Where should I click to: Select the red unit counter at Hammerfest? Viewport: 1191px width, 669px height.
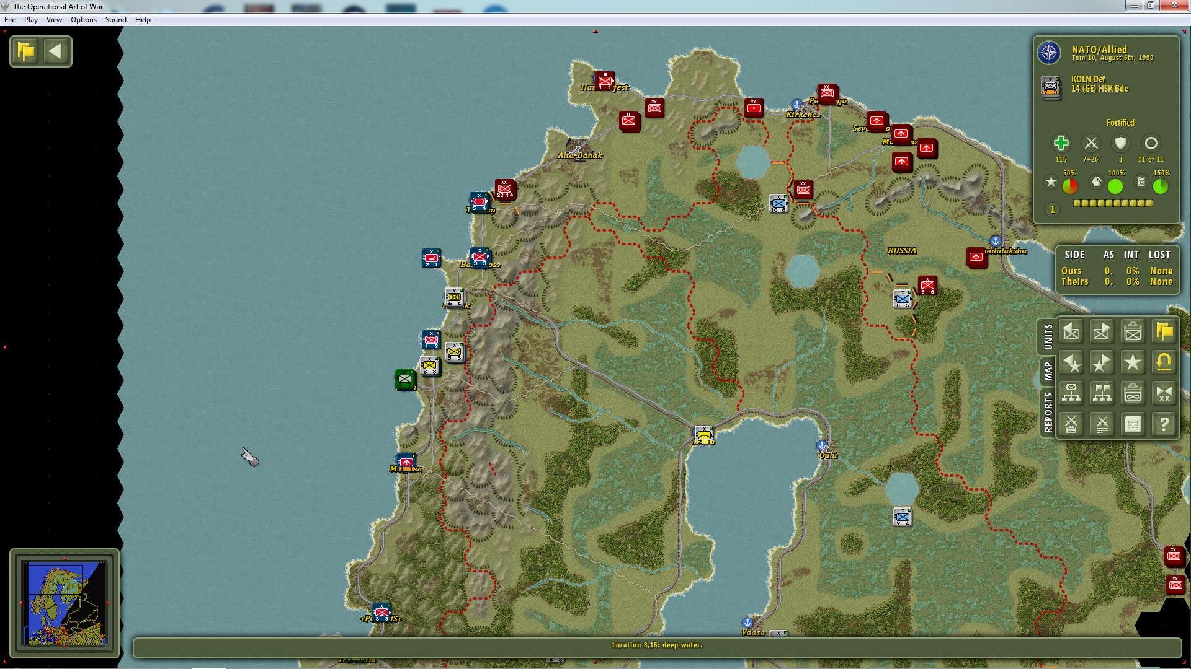pyautogui.click(x=605, y=81)
